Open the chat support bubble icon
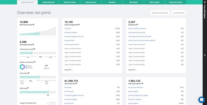This screenshot has width=207, height=105. (202, 100)
